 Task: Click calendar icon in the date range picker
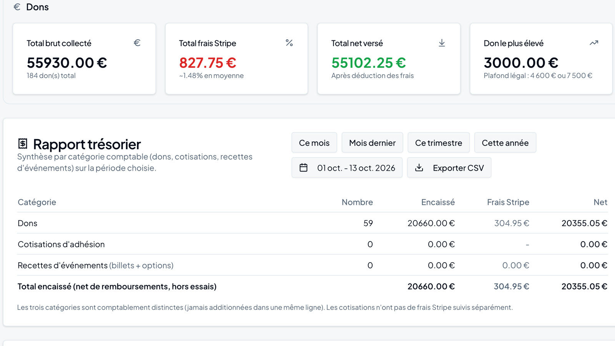pos(304,168)
